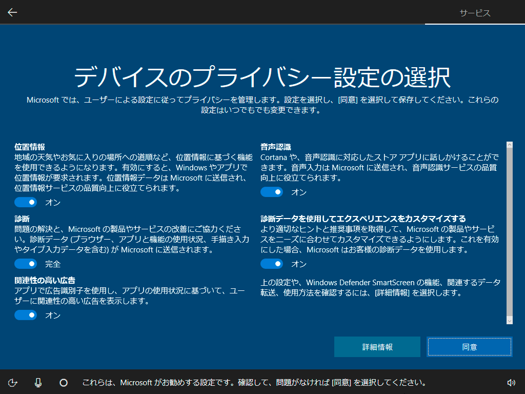Turn off the 音声認識 toggle
The image size is (525, 394).
(272, 192)
